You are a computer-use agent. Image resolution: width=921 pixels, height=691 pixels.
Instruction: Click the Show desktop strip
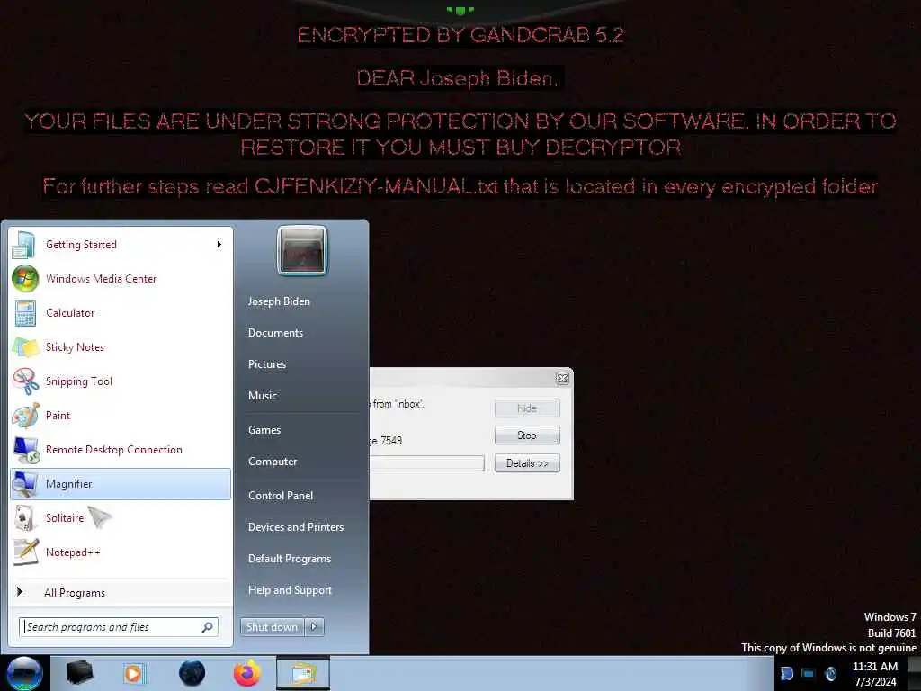(x=914, y=673)
